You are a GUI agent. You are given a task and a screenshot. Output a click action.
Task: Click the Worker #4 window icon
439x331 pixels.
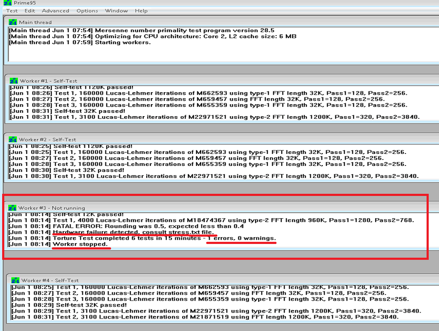(15, 280)
